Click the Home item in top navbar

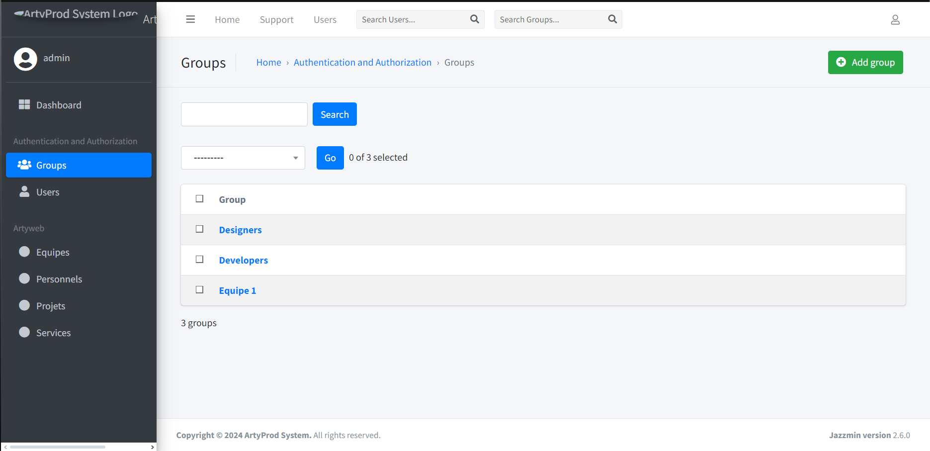[x=227, y=19]
